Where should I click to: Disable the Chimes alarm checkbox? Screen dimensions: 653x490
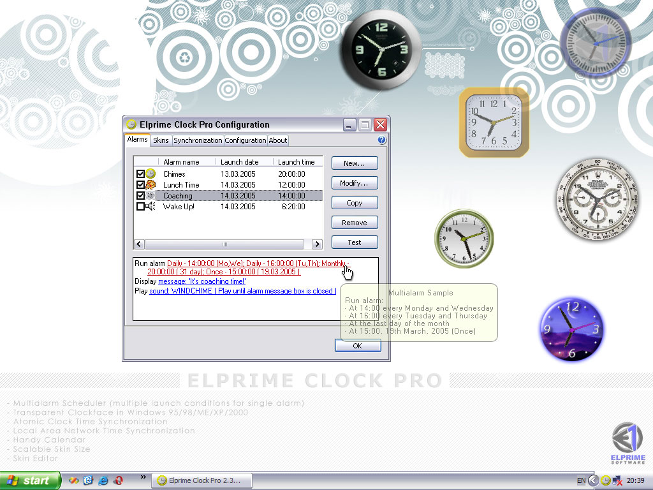[140, 174]
